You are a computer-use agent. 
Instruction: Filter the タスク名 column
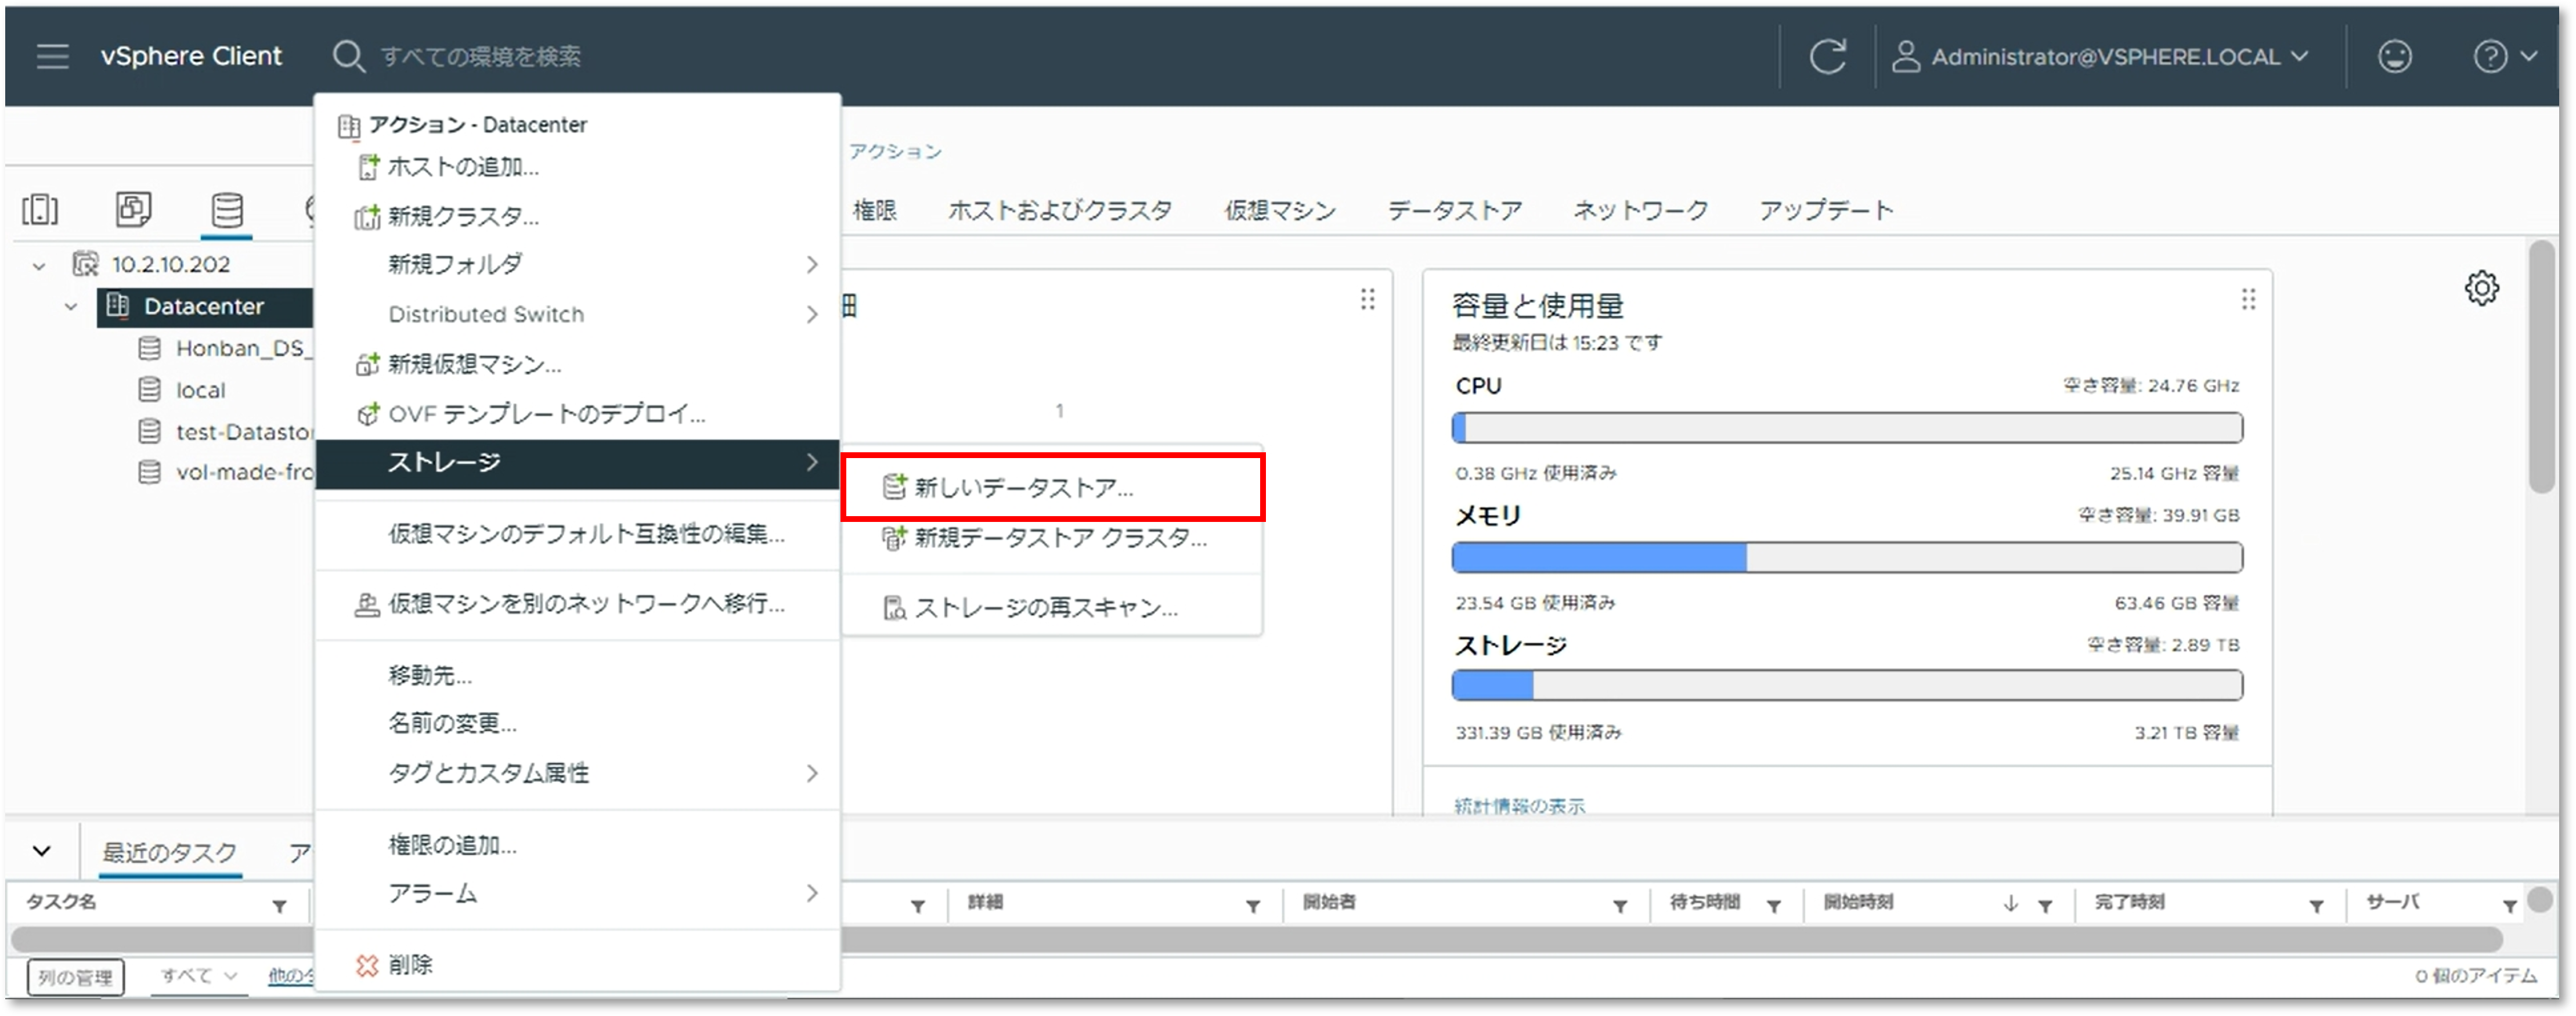tap(279, 906)
